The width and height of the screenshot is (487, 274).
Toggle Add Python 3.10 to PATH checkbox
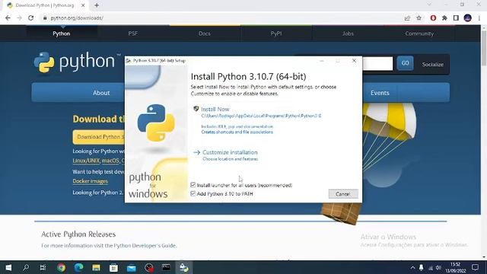(193, 193)
